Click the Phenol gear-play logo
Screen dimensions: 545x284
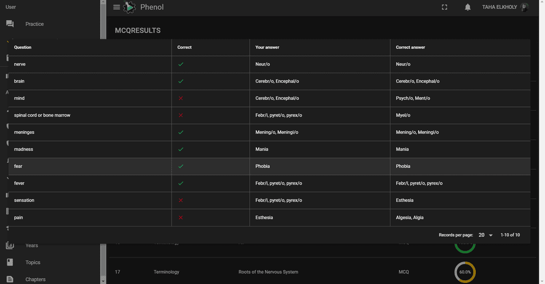pos(129,7)
